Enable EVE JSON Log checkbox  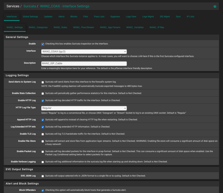click(43, 176)
